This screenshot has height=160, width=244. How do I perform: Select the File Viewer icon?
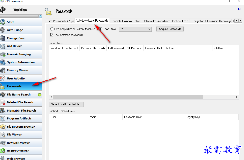3,135
